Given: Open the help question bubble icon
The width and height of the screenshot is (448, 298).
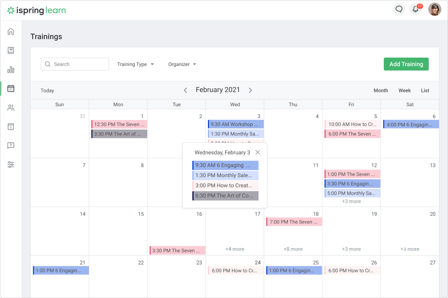Looking at the screenshot, I should point(11,146).
